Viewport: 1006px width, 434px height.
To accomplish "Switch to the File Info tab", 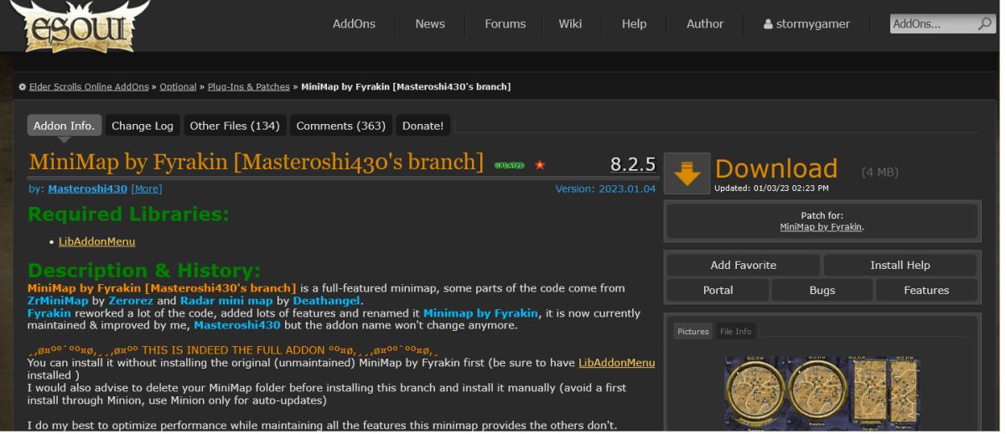I will (735, 332).
